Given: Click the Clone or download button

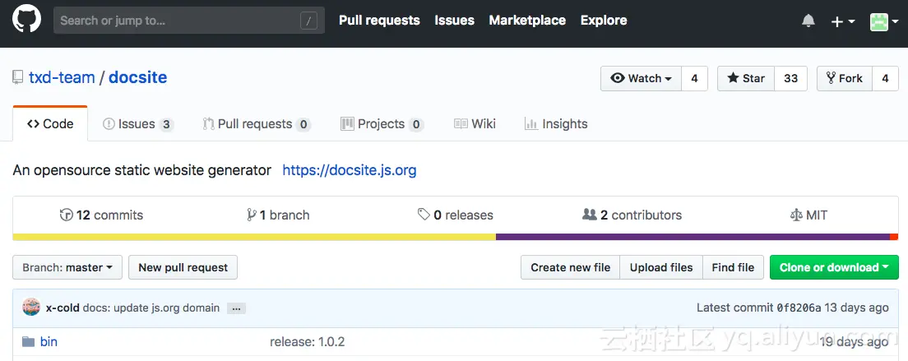Looking at the screenshot, I should (834, 267).
